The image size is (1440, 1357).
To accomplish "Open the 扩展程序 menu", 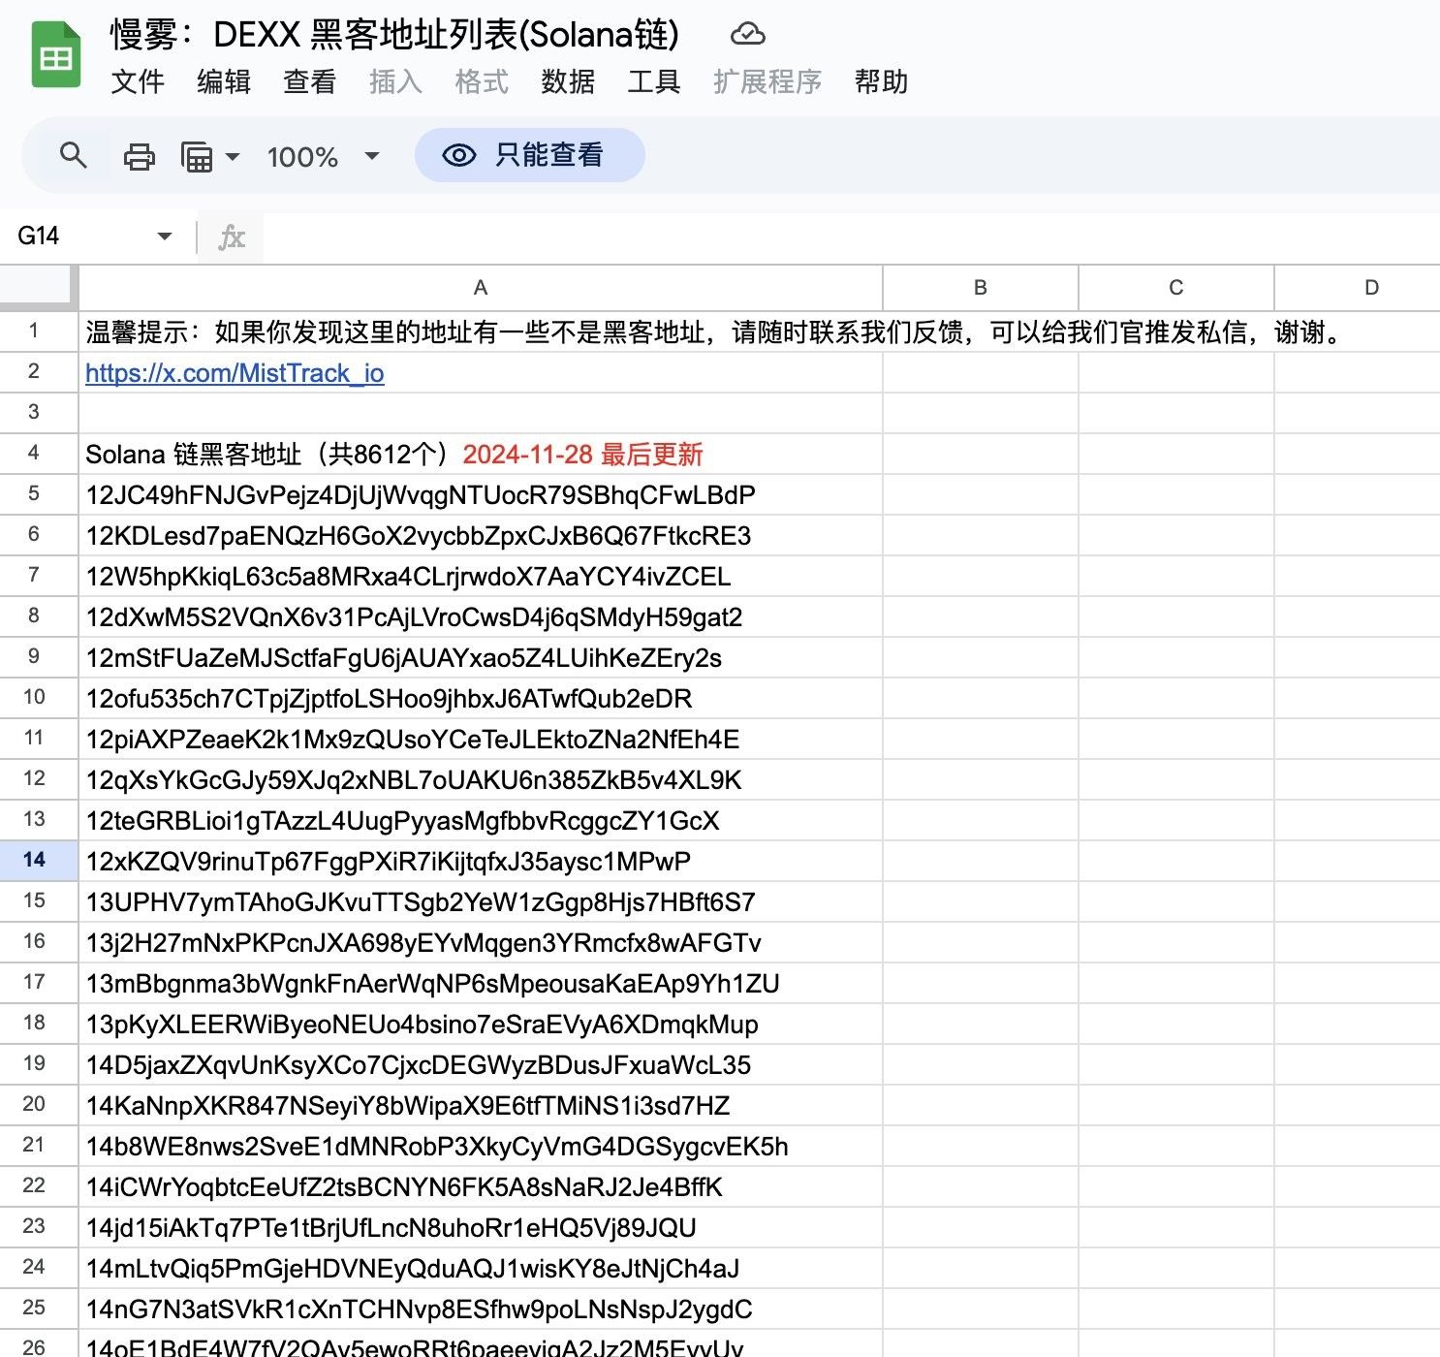I will [768, 82].
